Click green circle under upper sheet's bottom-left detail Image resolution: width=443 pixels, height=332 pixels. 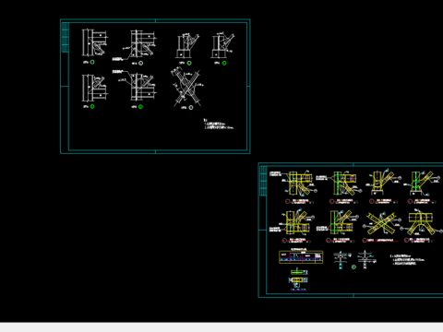click(x=92, y=106)
